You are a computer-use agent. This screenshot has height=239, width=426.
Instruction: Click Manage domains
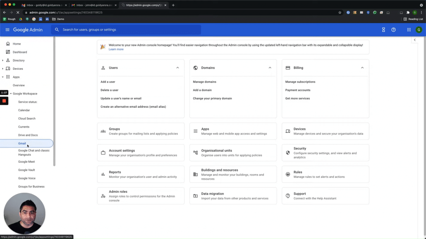pos(205,82)
